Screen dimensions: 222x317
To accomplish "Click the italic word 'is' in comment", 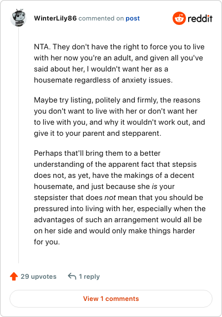I will pyautogui.click(x=155, y=186).
